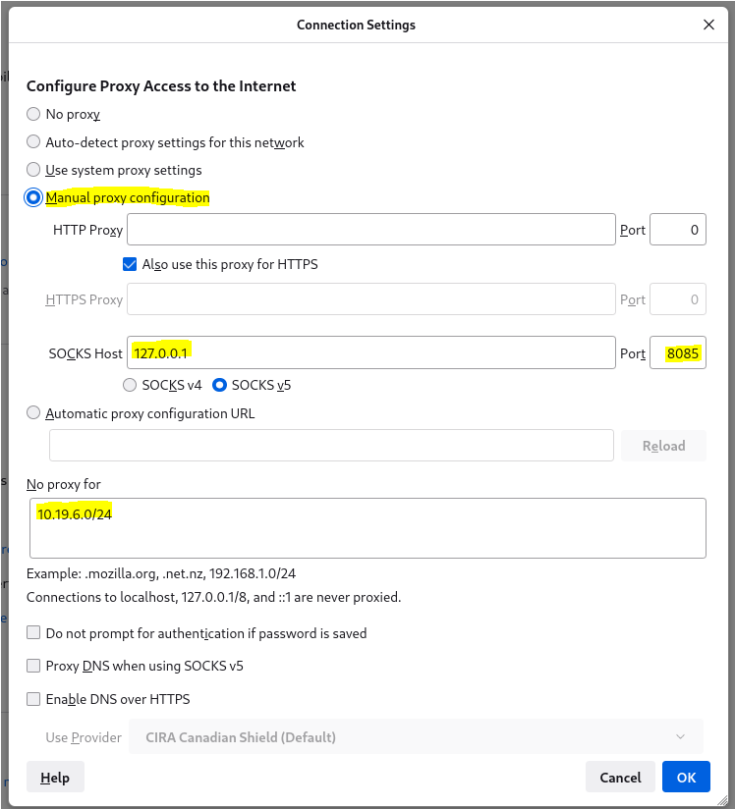
Task: Enable Proxy DNS when using SOCKS v5
Action: [34, 666]
